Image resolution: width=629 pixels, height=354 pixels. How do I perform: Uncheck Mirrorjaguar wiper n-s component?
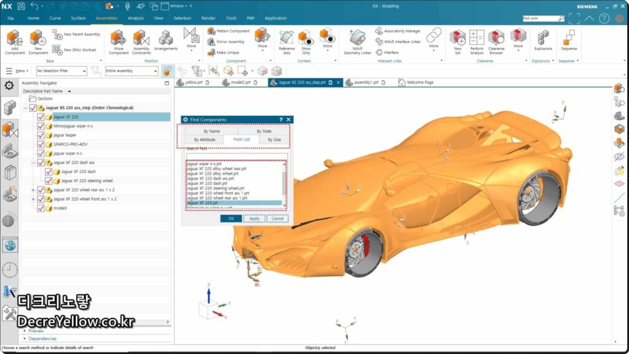click(x=41, y=126)
